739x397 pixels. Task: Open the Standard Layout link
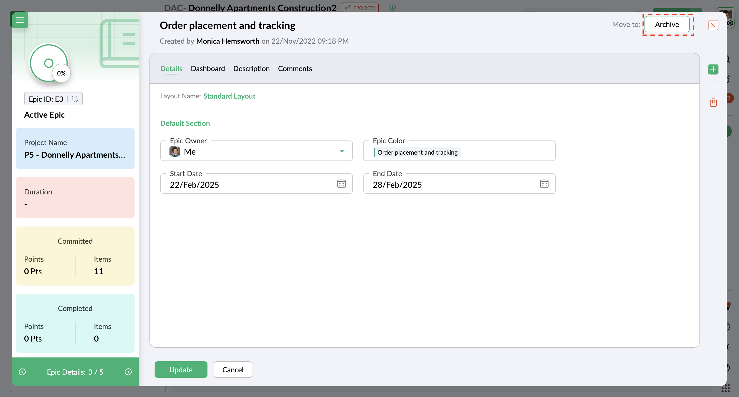point(229,96)
